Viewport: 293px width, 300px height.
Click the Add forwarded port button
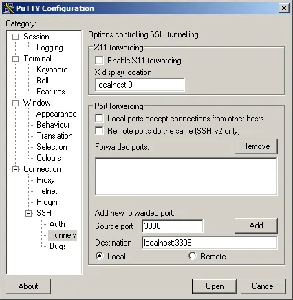[x=256, y=226]
